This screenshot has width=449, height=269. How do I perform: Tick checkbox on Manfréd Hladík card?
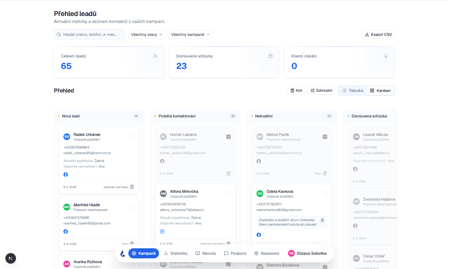(x=132, y=207)
